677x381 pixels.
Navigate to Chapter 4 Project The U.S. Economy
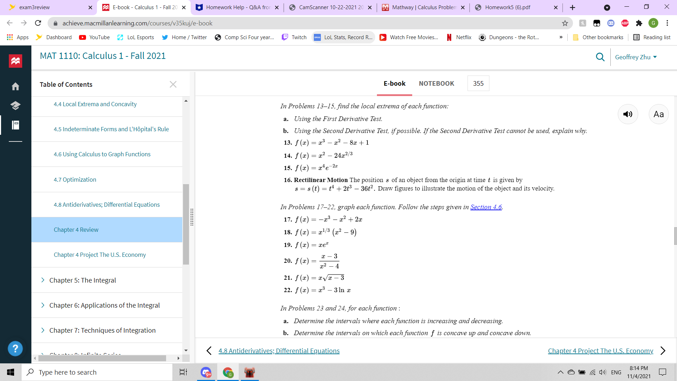tap(601, 351)
